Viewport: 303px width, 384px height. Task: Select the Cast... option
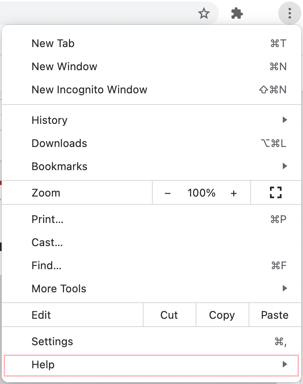point(47,242)
